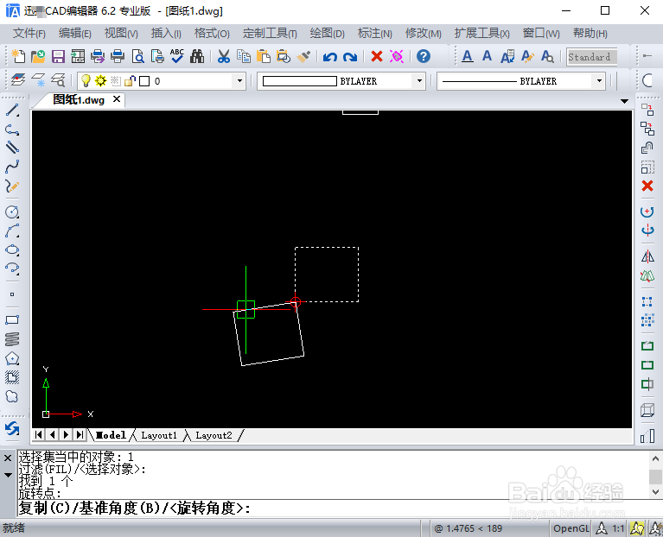
Task: Run spell check with ABC icon
Action: click(x=176, y=56)
